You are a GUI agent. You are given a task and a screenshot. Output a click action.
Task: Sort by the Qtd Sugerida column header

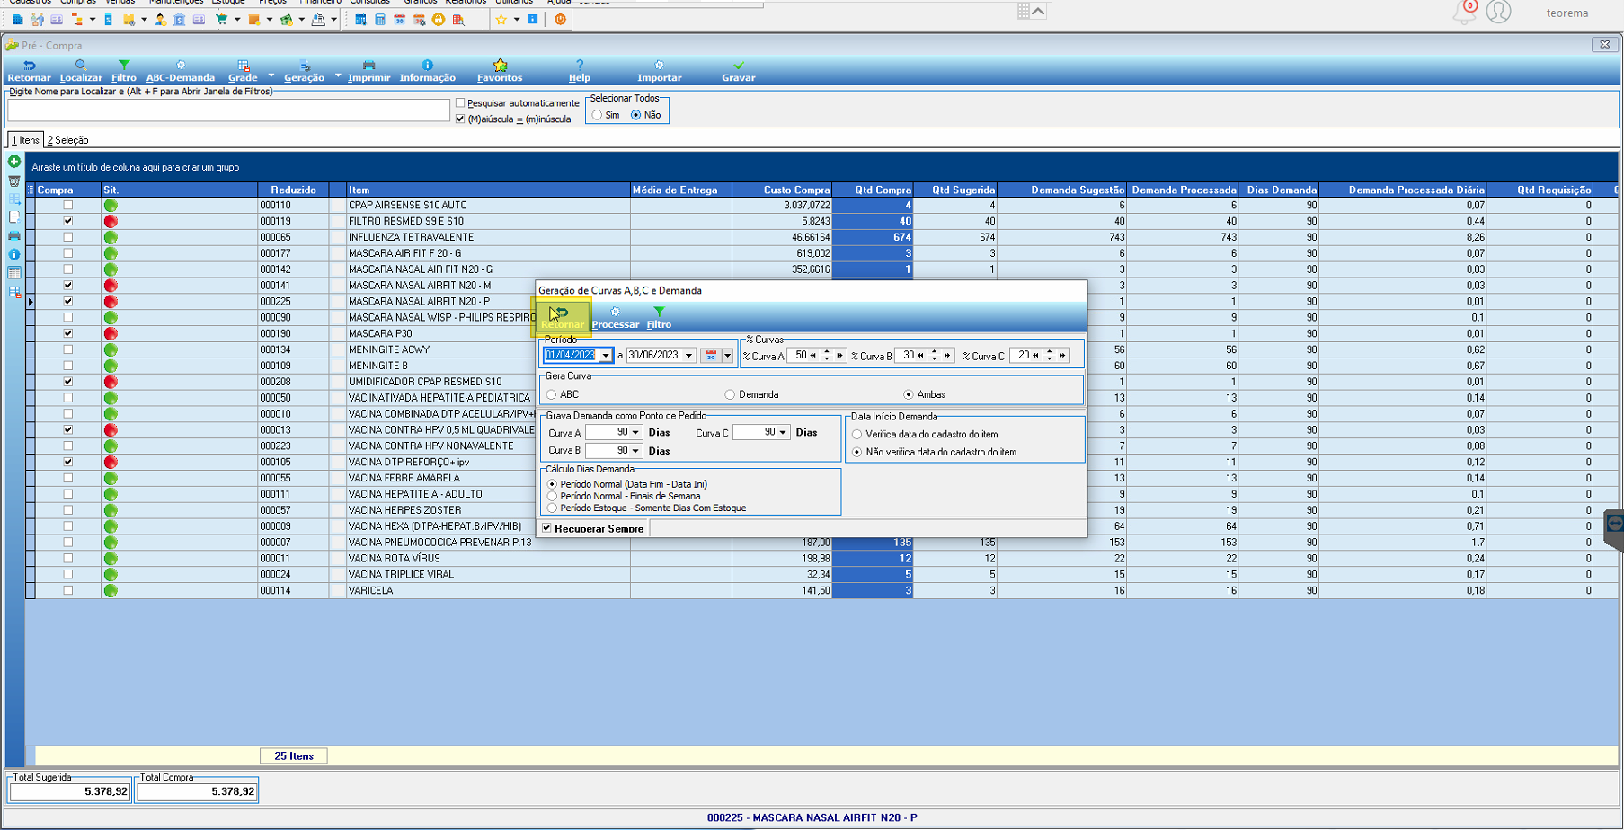point(955,190)
